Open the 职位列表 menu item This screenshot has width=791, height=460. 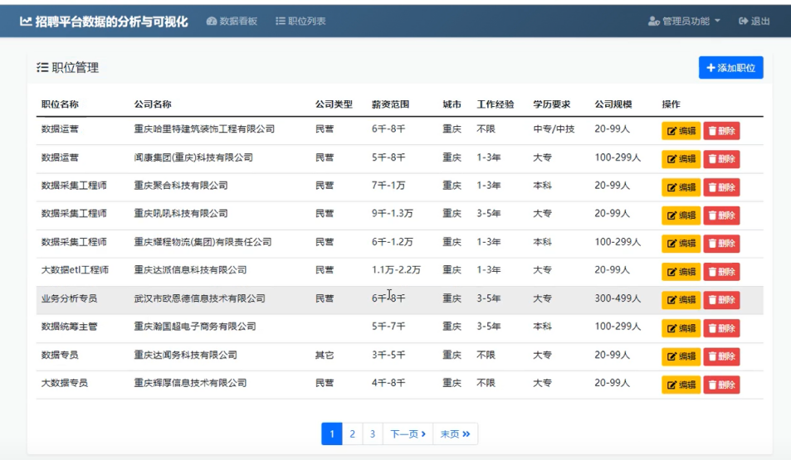pyautogui.click(x=300, y=22)
